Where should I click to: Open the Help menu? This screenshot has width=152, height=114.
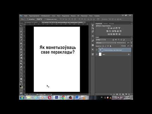(x=97, y=16)
